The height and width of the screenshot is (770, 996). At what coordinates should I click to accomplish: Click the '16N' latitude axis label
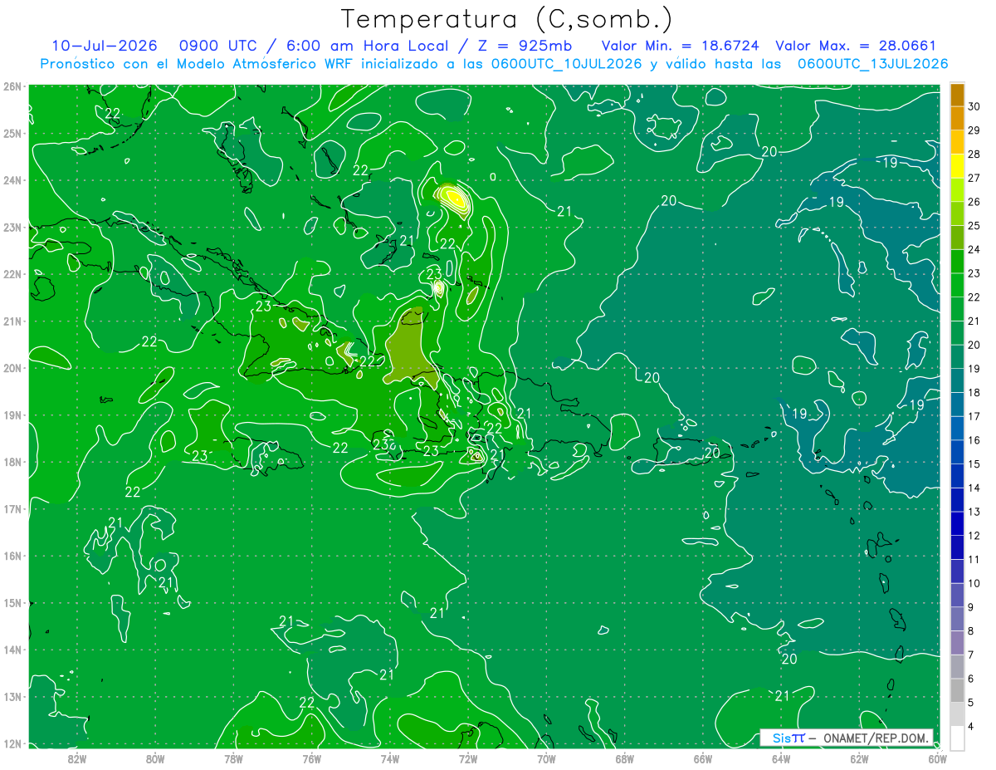coord(12,556)
